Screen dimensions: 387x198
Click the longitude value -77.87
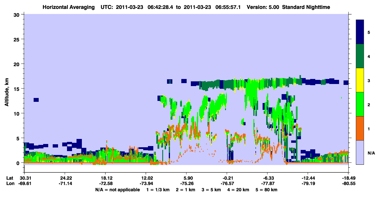pyautogui.click(x=267, y=183)
